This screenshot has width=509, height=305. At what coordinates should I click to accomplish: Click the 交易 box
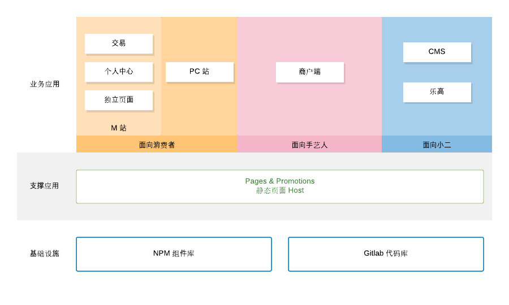pos(119,43)
